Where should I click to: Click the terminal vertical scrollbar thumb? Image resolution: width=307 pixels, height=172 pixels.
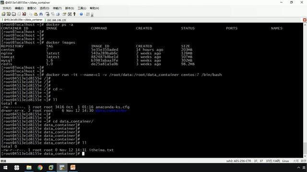point(305,148)
